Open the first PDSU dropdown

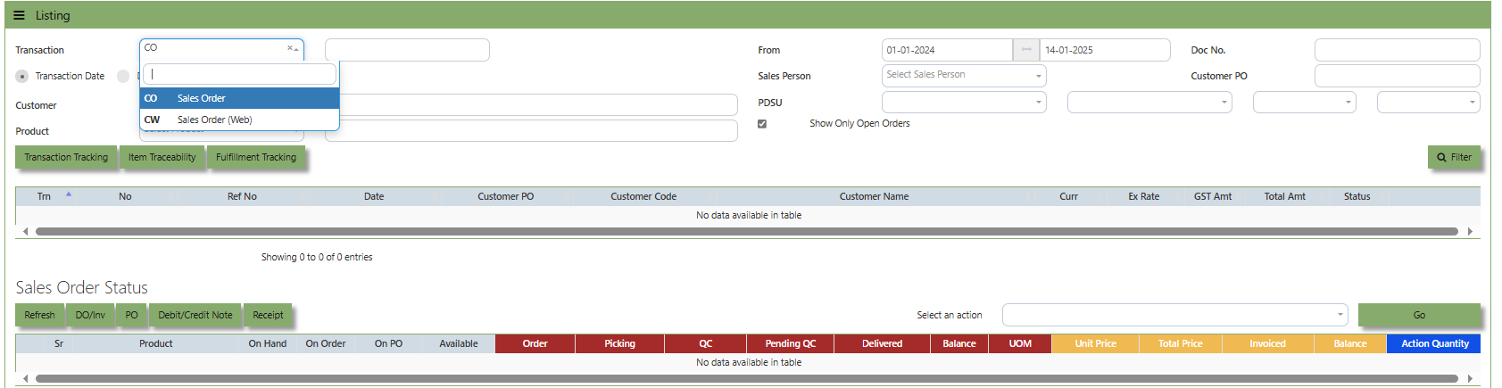[964, 103]
